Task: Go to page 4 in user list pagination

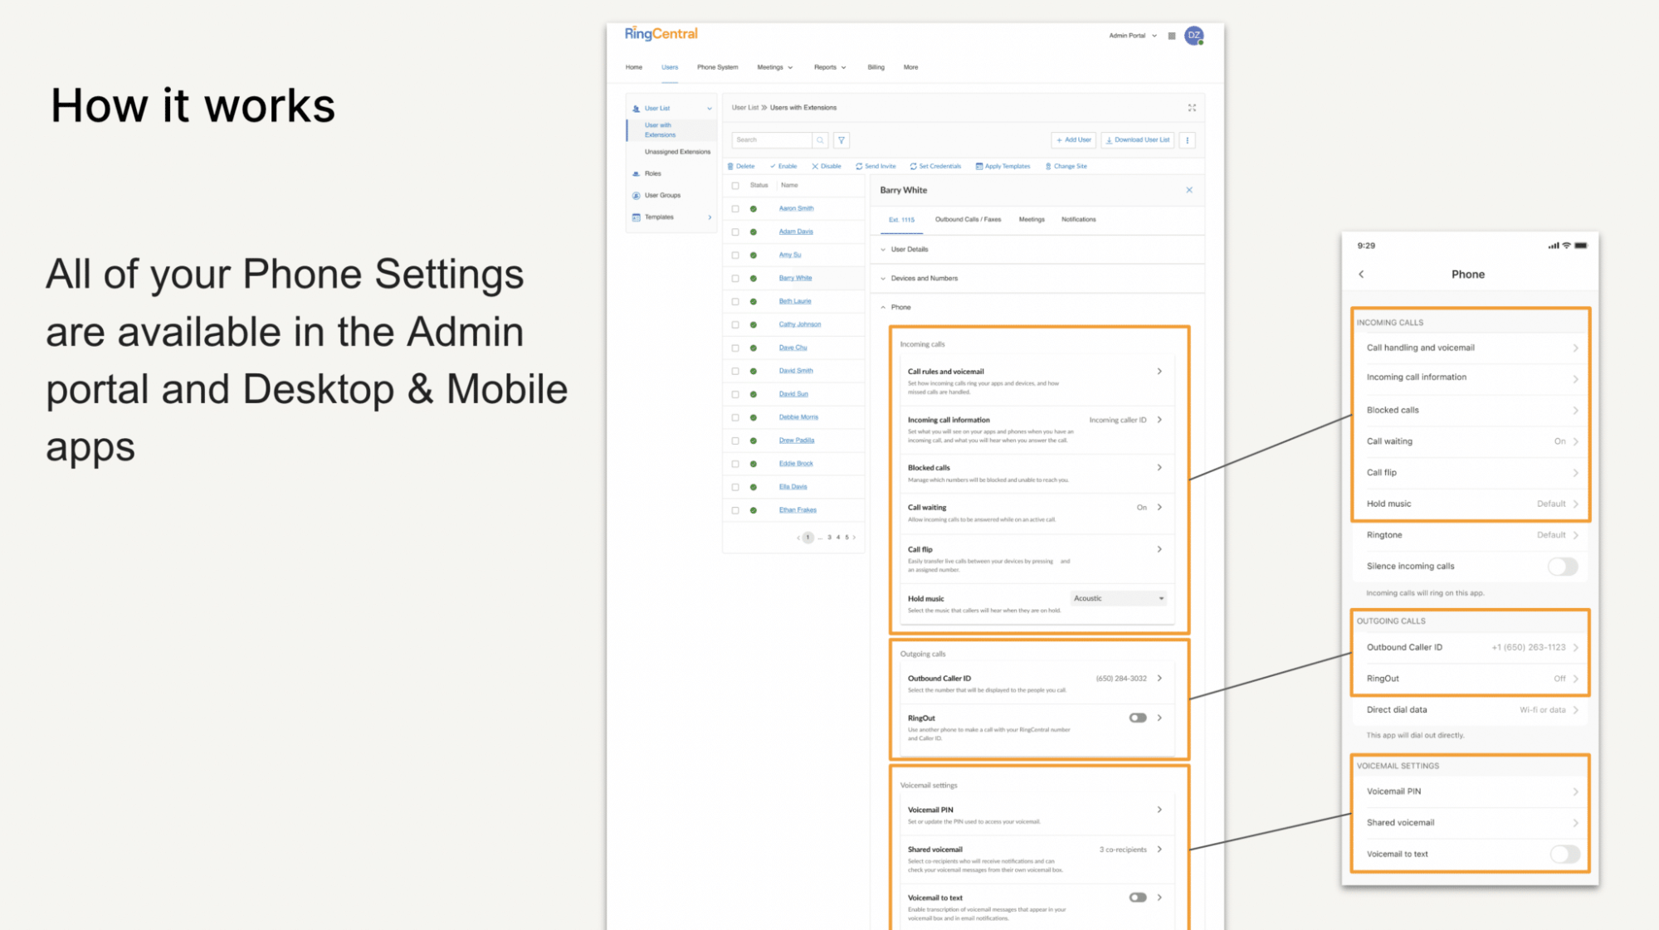Action: tap(837, 537)
